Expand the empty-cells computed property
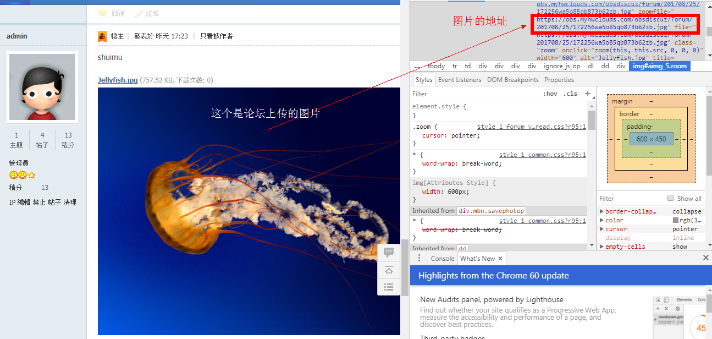 click(601, 247)
